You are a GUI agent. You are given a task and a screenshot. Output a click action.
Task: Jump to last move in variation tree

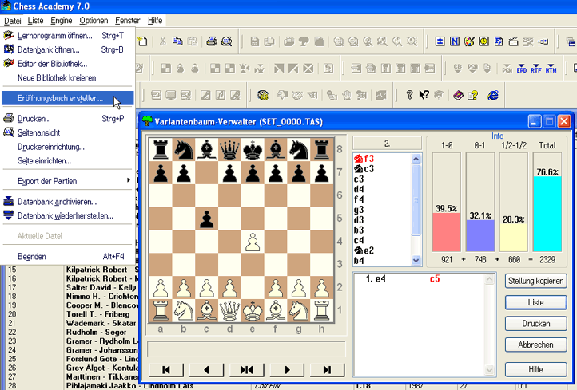pyautogui.click(x=327, y=370)
